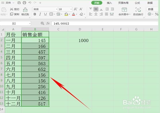Screen dimensions: 160x113
Task: Click the B2 name box field
Action: pos(15,24)
